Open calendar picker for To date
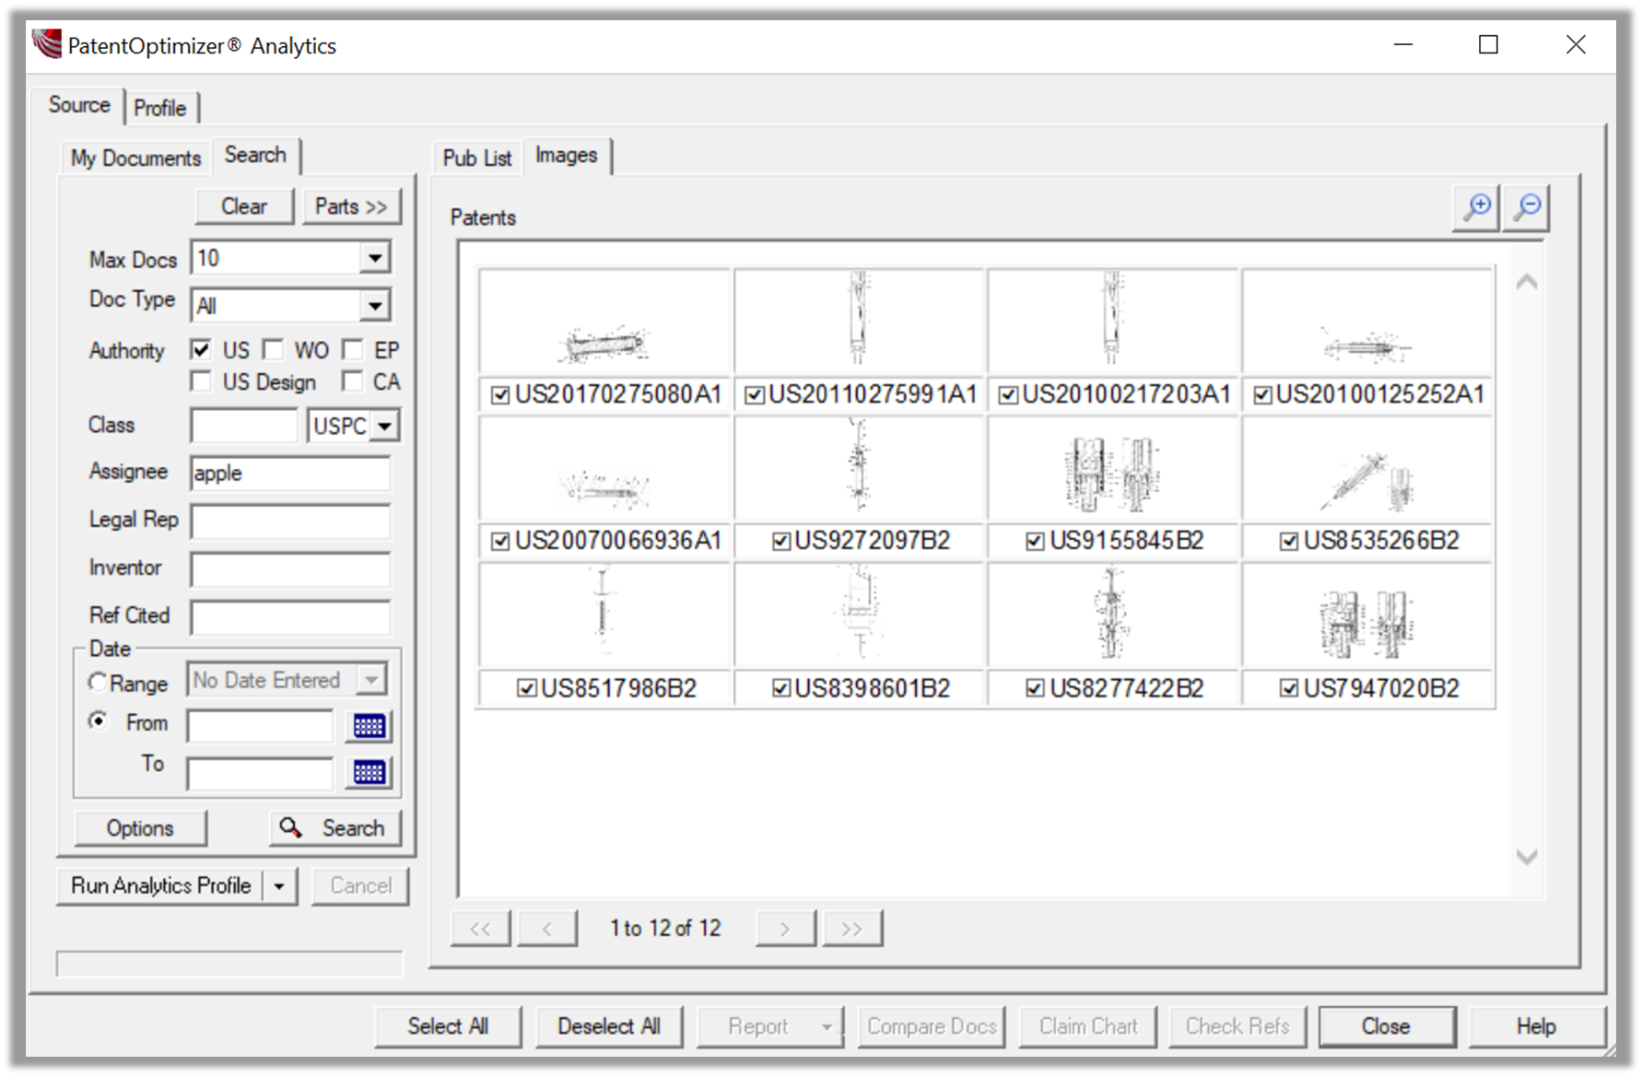Viewport: 1642px width, 1077px height. tap(369, 772)
